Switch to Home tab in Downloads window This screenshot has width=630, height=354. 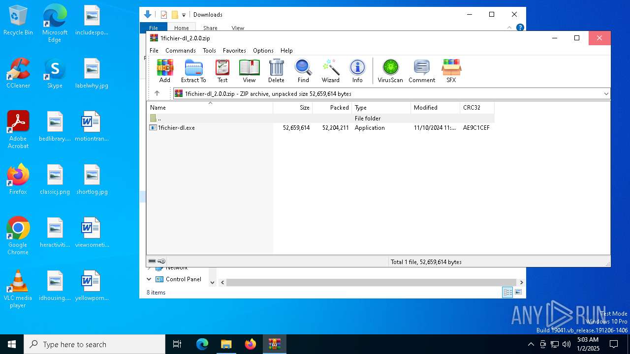(x=181, y=28)
